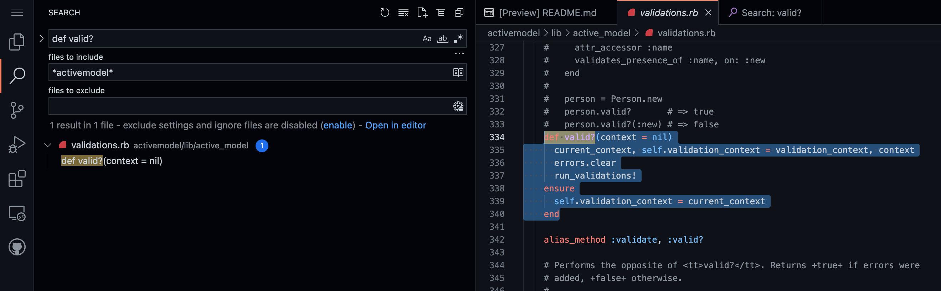Click the SEARCH panel title
Screen dimensions: 941x291
pos(64,13)
